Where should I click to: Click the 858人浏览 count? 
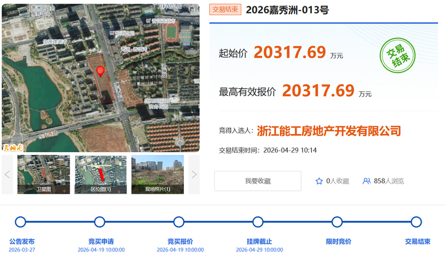click(389, 181)
